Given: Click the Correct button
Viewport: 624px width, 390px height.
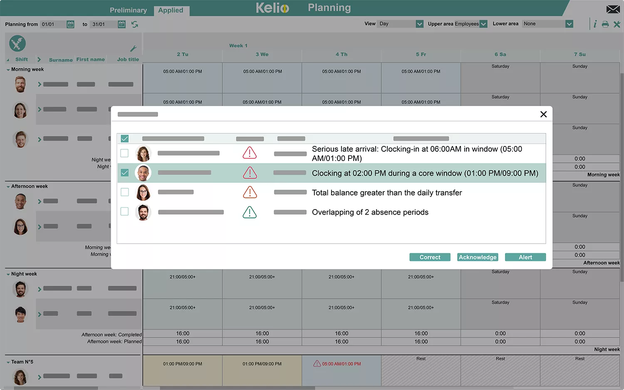Looking at the screenshot, I should 430,257.
